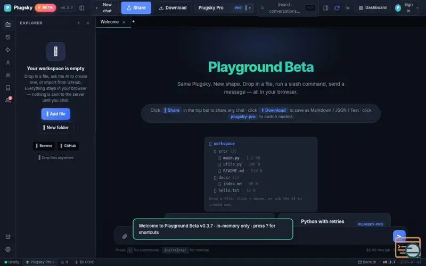Viewport: 426px width, 266px height.
Task: Open the history icon in sidebar
Action: coord(8,37)
